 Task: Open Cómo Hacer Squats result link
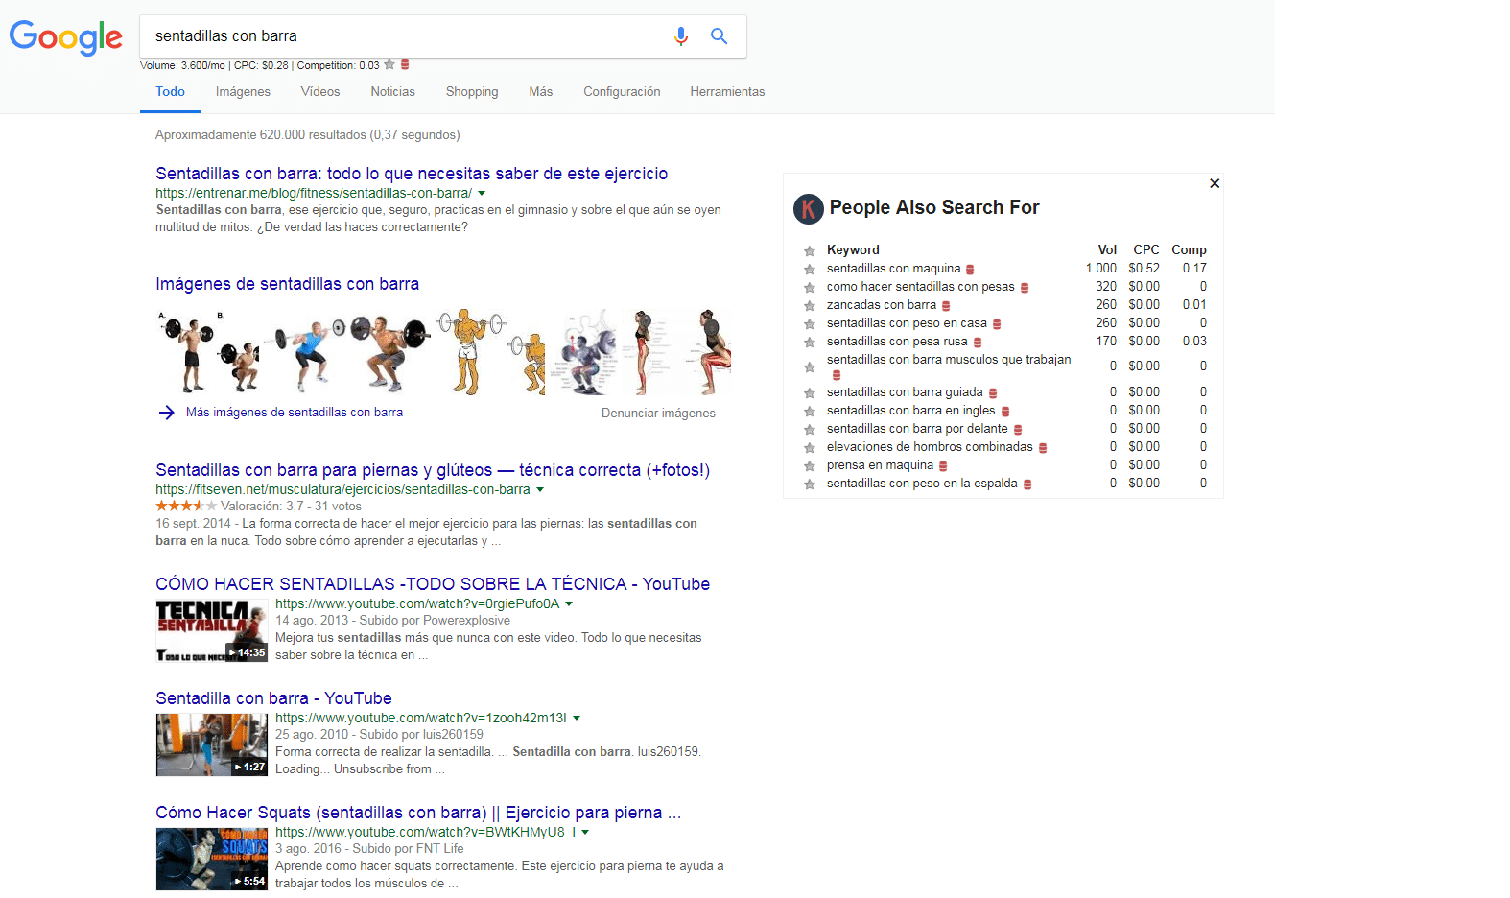[418, 813]
